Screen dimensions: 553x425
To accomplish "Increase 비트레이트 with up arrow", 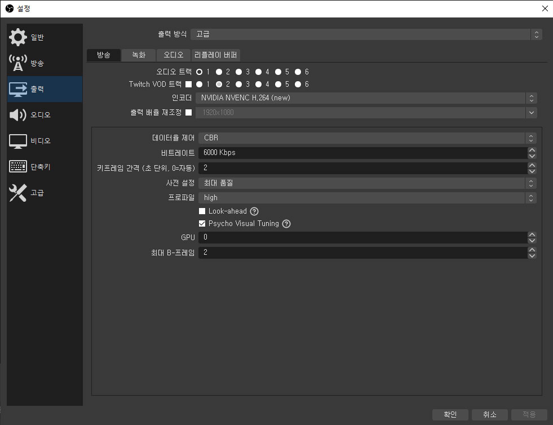I will pyautogui.click(x=532, y=150).
